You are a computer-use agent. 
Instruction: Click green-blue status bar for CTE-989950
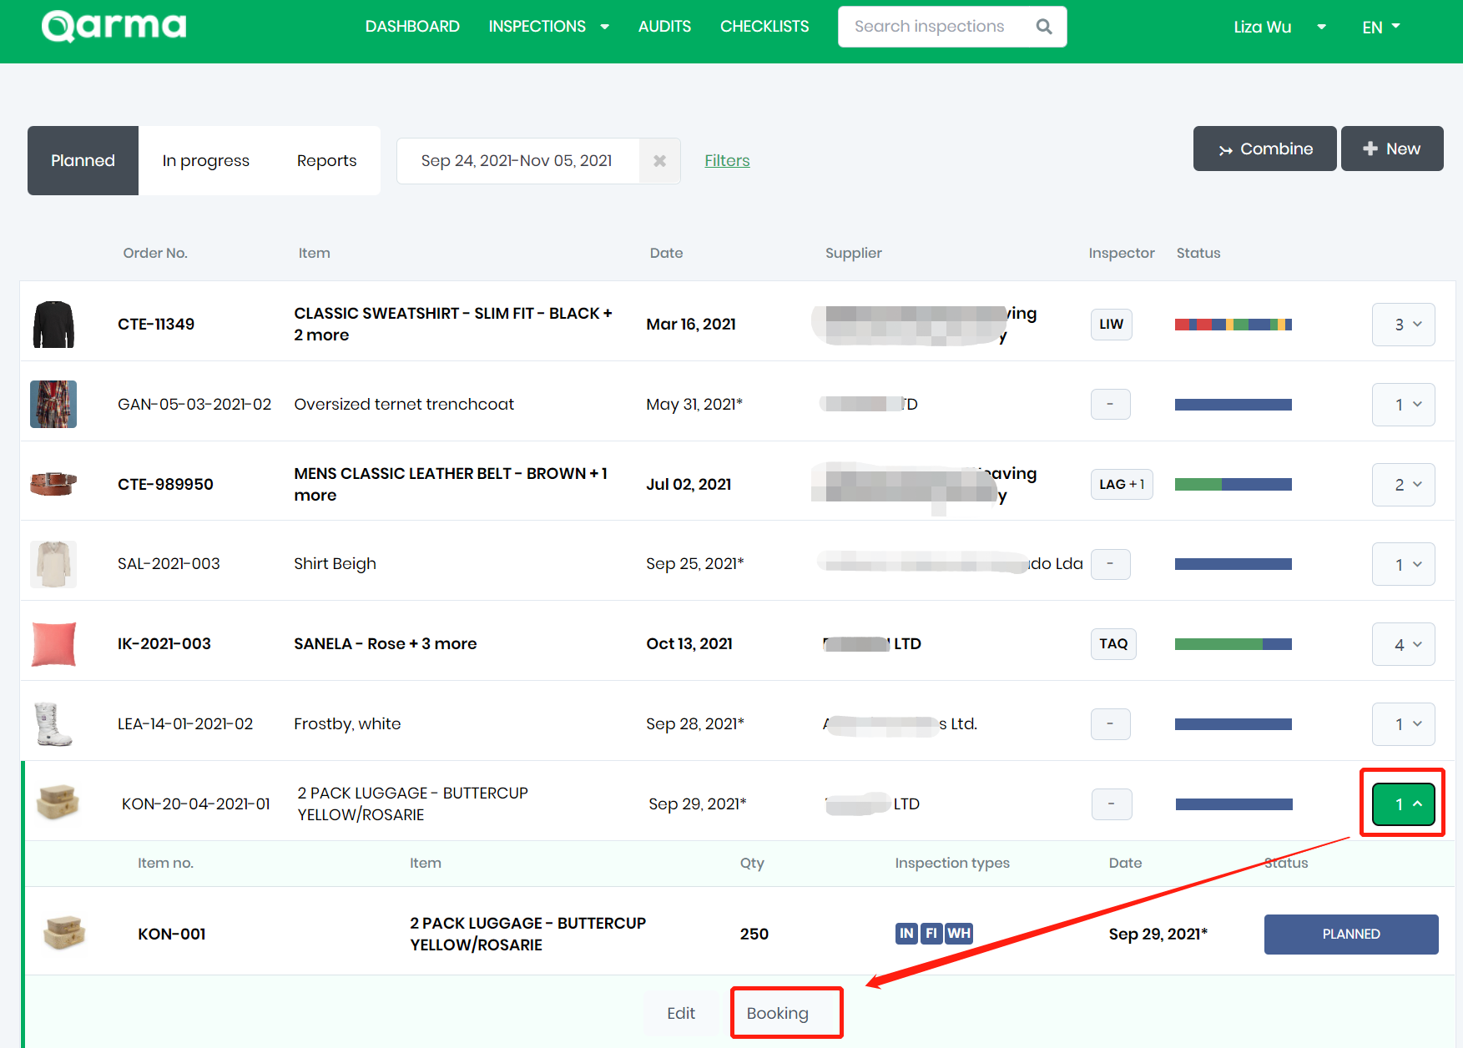coord(1233,485)
